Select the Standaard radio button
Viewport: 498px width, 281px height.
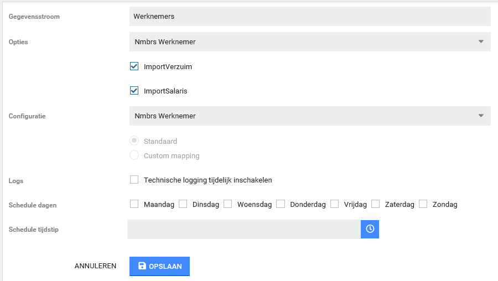[134, 141]
